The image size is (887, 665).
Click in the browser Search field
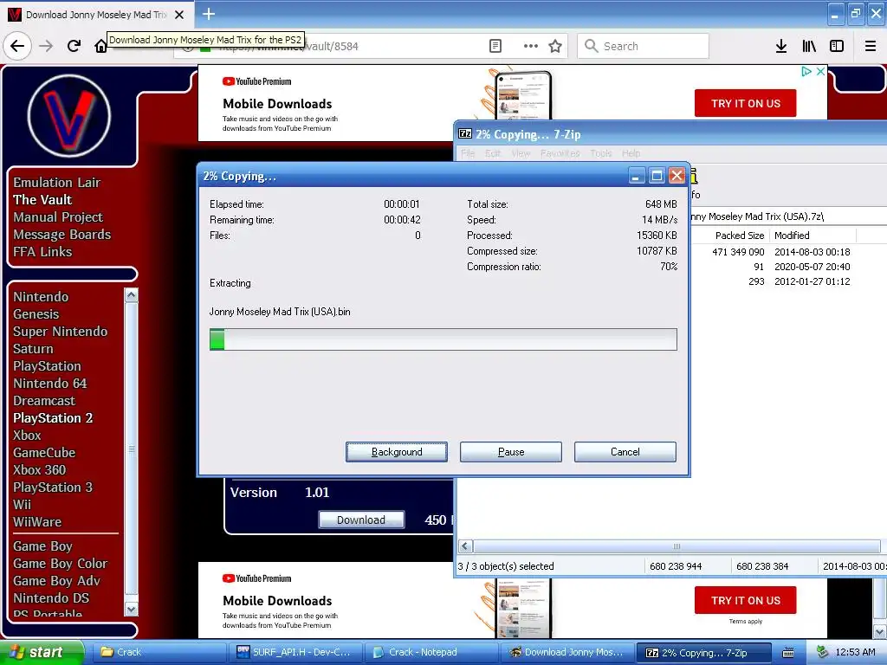644,46
